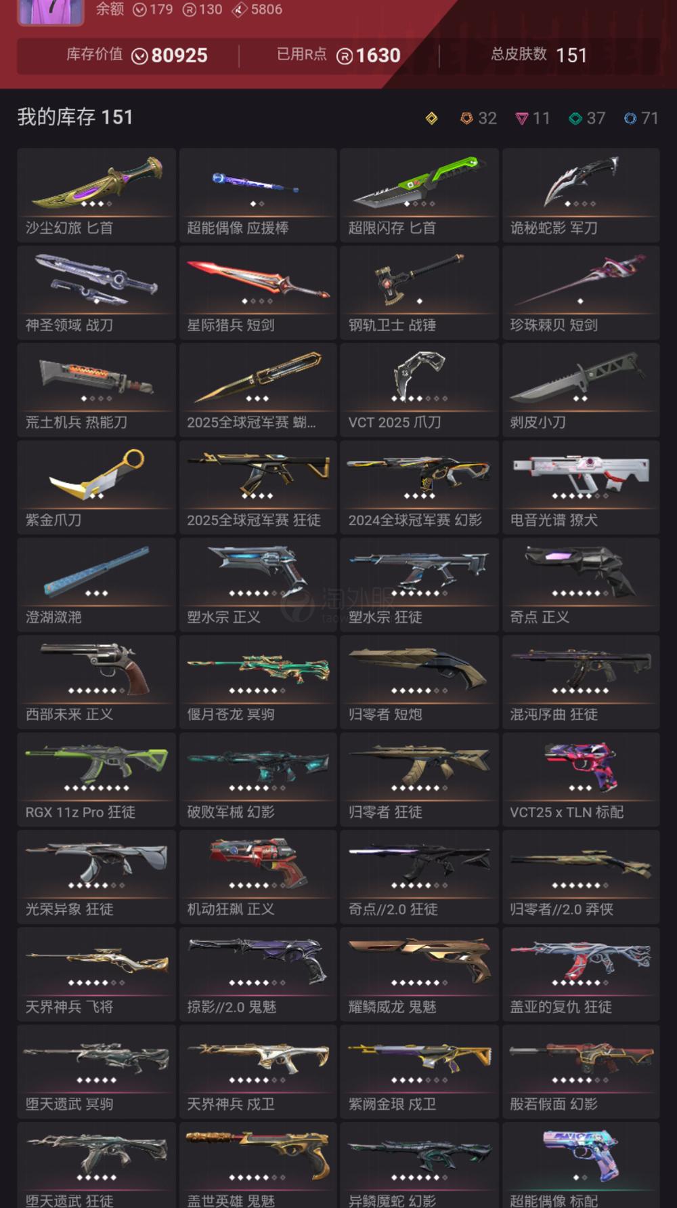Open the 超能偶像 应援棒 skin card
Image resolution: width=677 pixels, height=1208 pixels.
point(258,195)
